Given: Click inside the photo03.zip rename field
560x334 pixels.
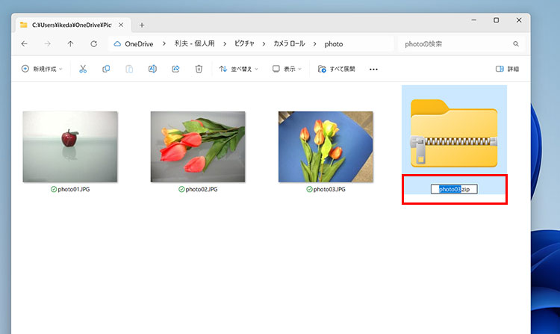Looking at the screenshot, I should [454, 189].
